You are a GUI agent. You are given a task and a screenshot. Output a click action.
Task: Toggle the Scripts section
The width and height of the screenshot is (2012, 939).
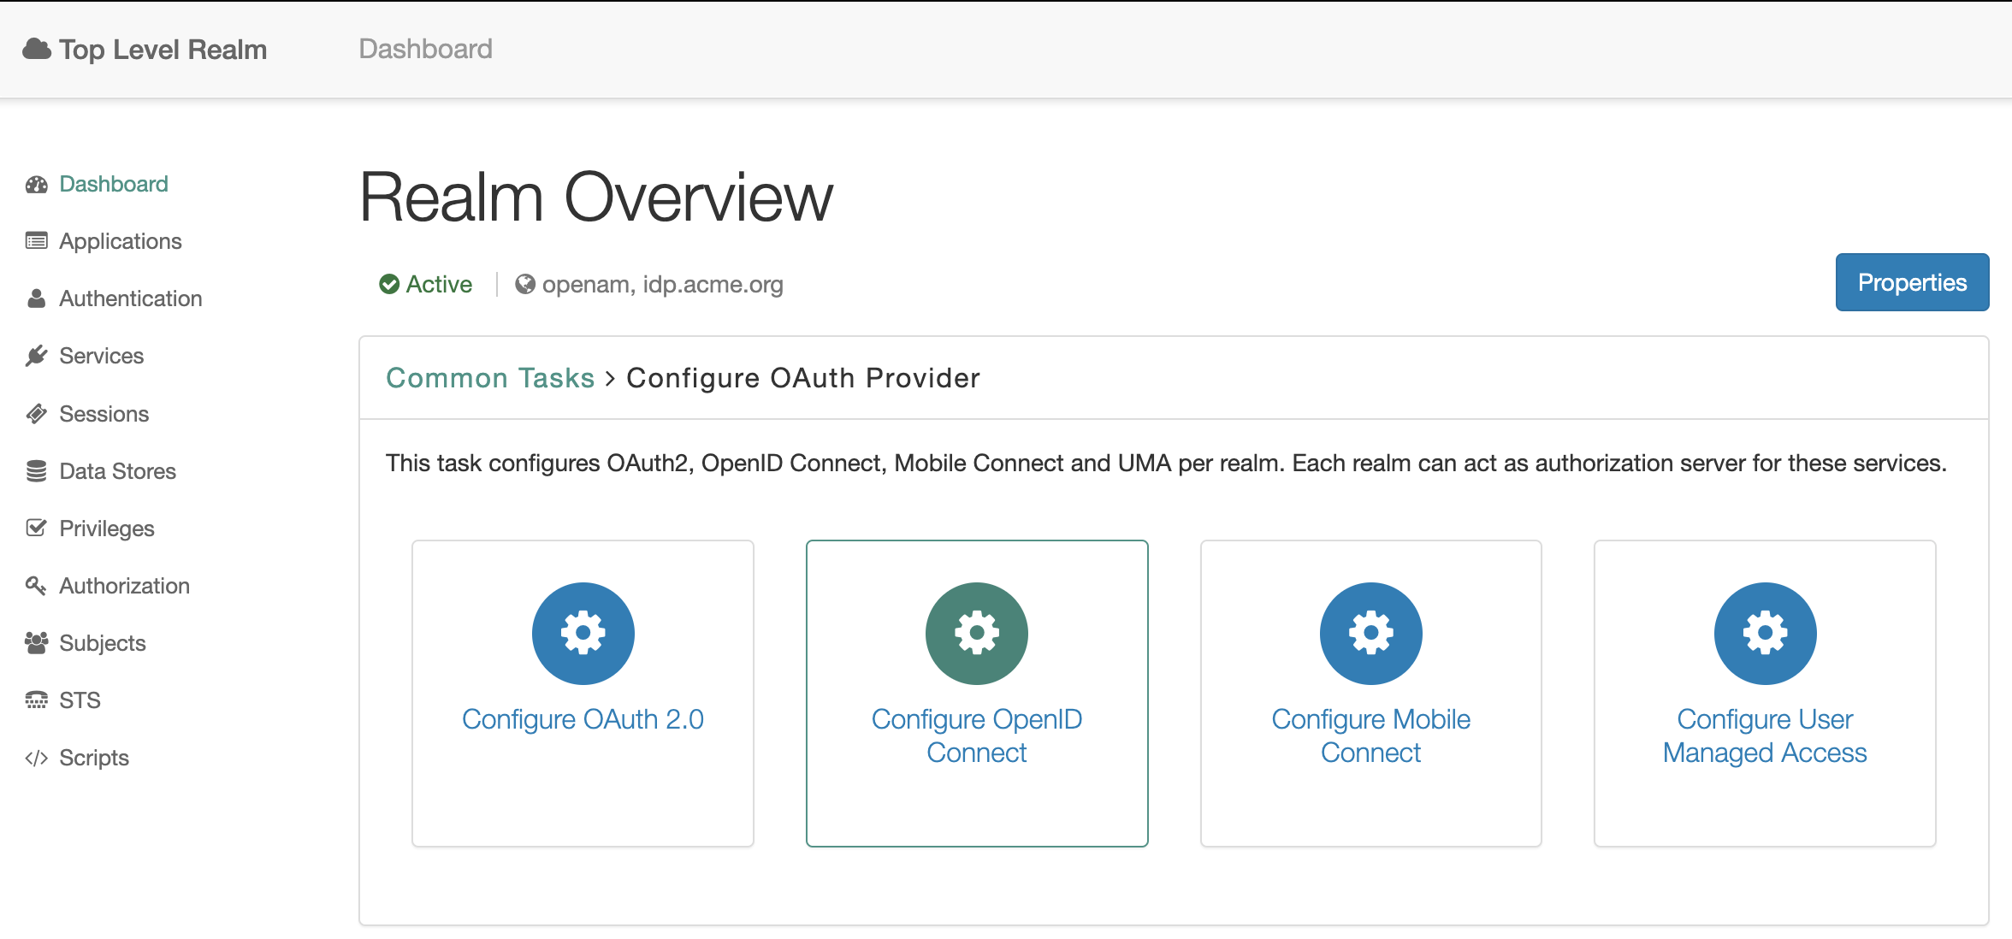[x=95, y=758]
